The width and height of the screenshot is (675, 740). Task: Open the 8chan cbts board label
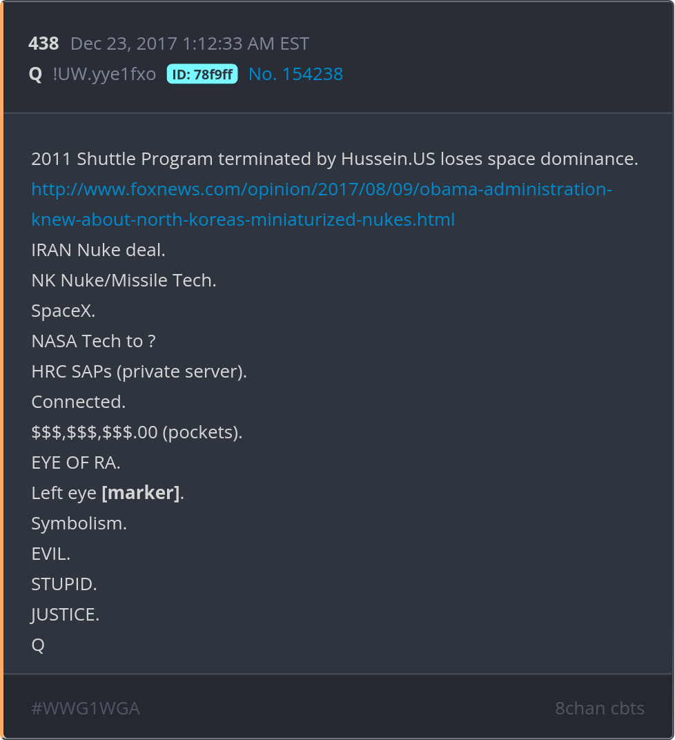599,708
